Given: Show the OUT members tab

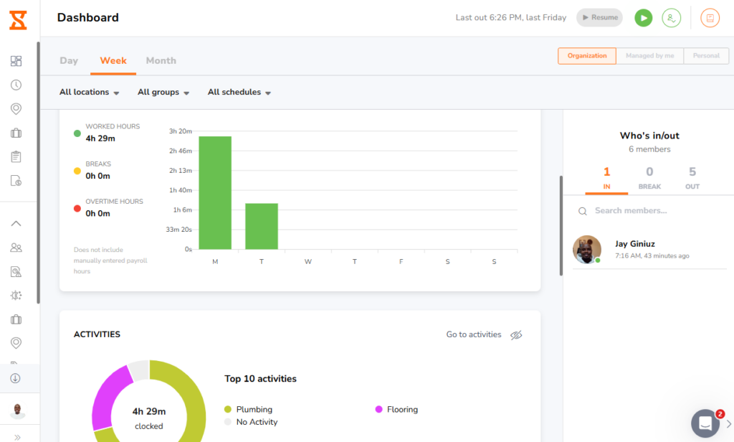Looking at the screenshot, I should click(692, 178).
